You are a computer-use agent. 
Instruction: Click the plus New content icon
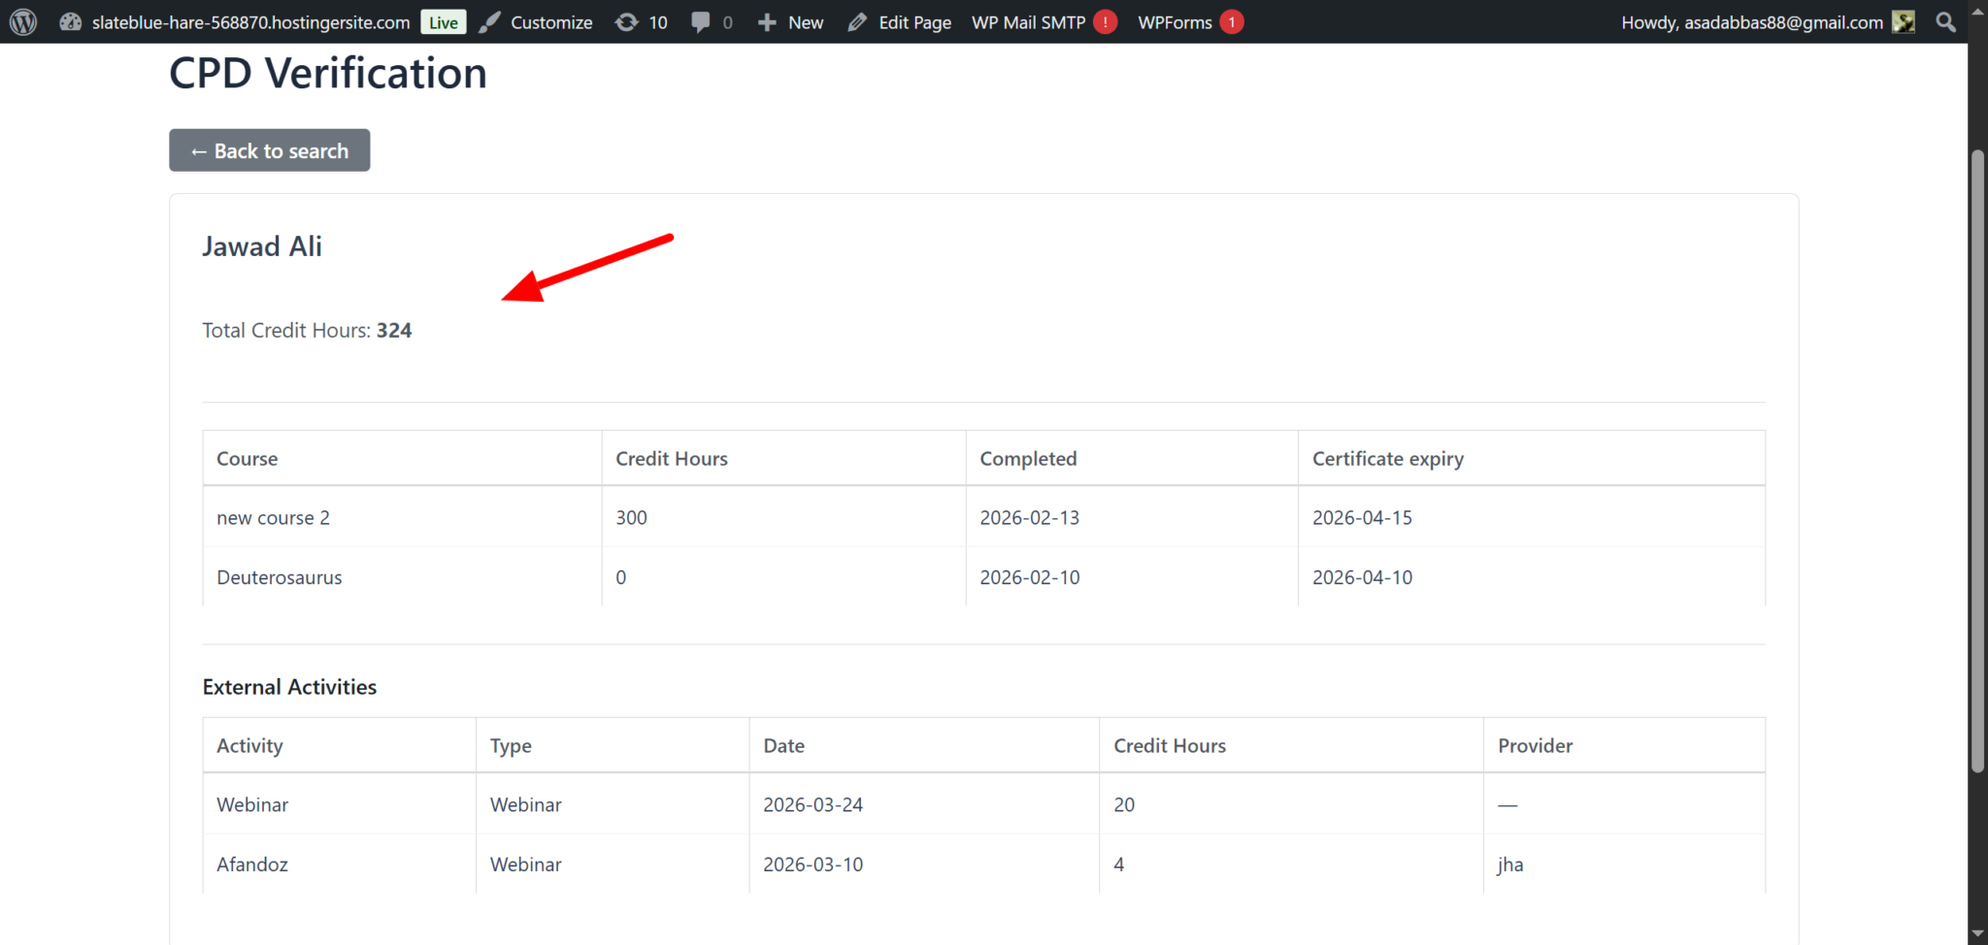click(767, 21)
